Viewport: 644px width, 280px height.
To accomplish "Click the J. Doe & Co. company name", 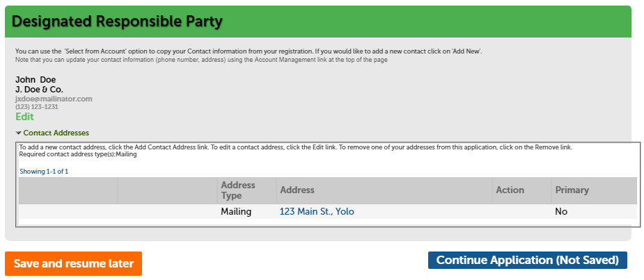I will [39, 90].
